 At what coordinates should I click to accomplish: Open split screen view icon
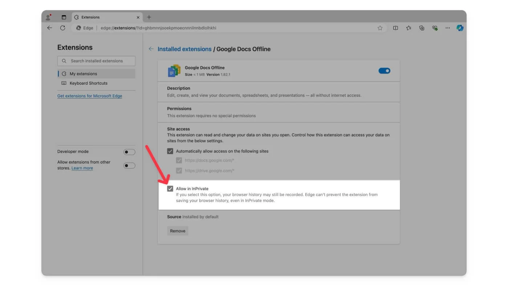(x=395, y=28)
